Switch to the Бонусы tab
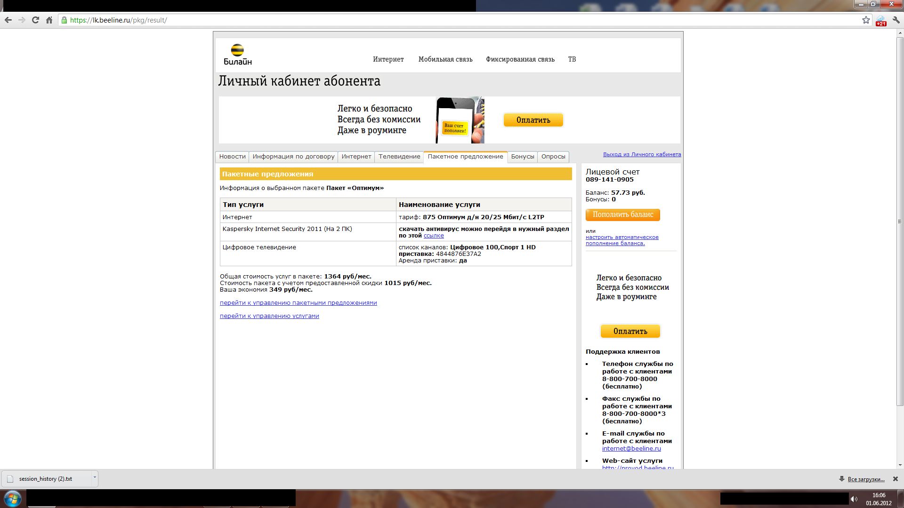Image resolution: width=904 pixels, height=508 pixels. (523, 157)
